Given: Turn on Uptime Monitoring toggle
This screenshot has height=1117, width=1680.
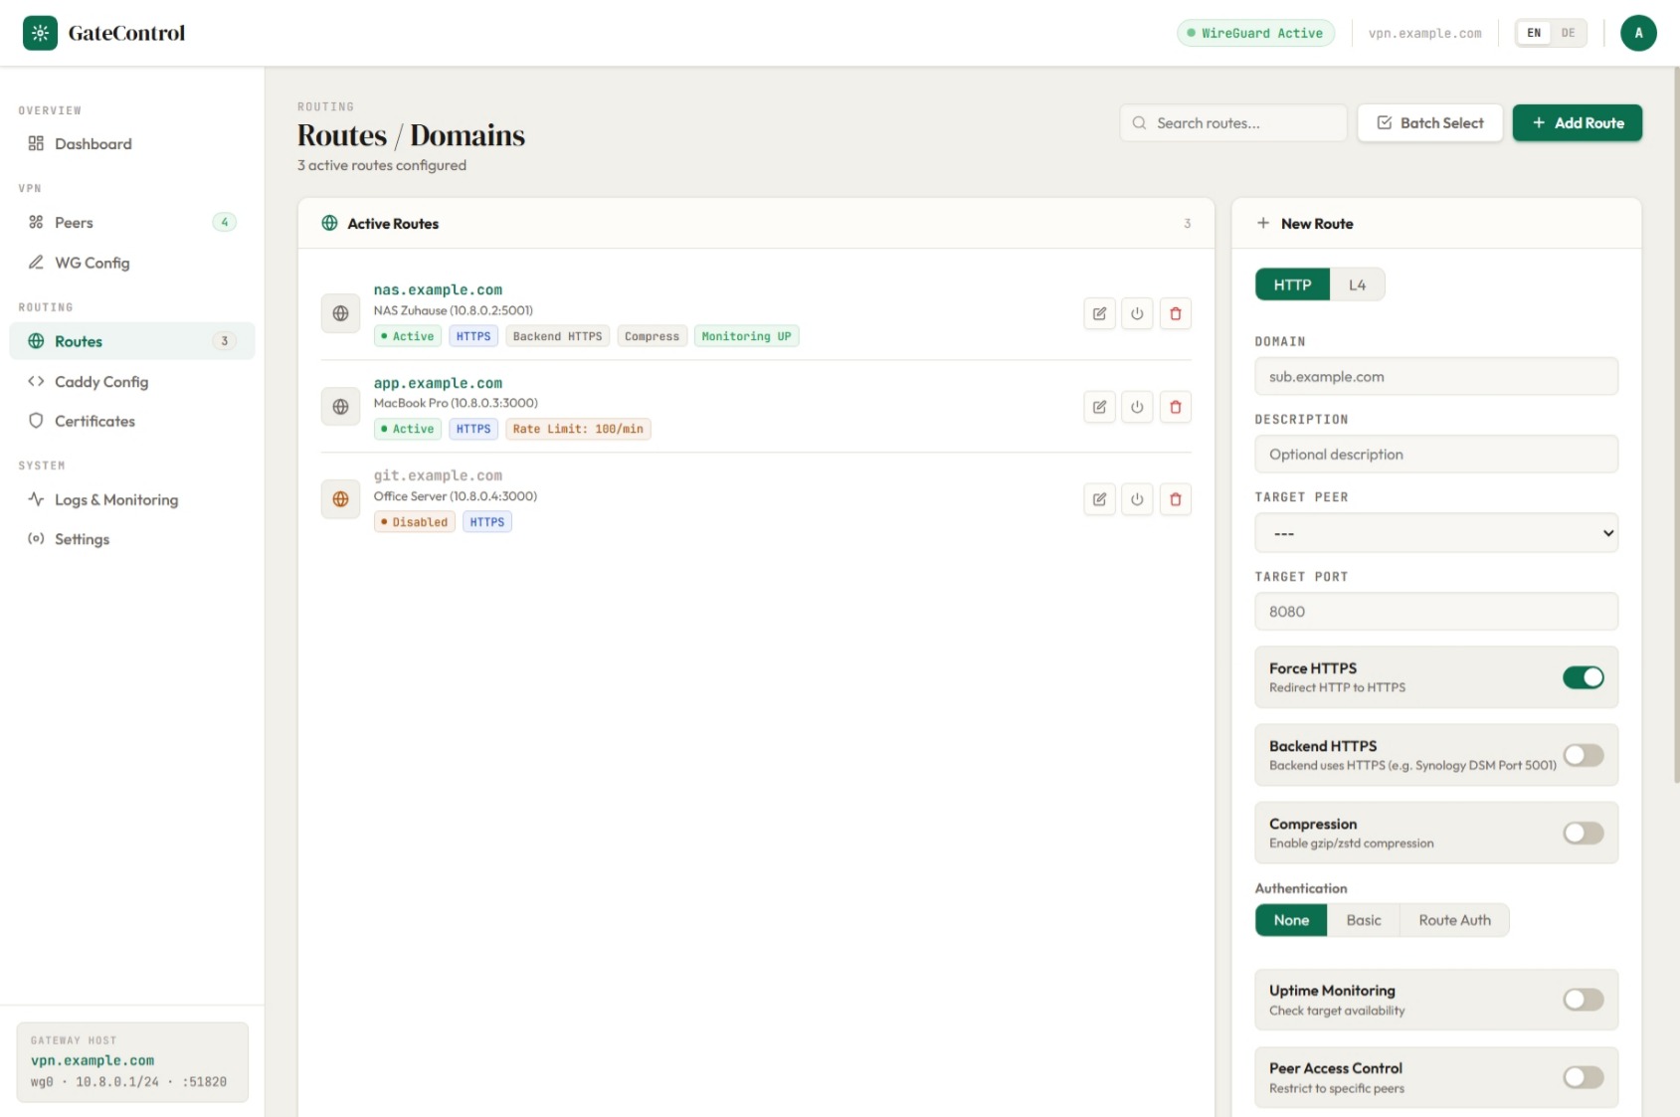Looking at the screenshot, I should (x=1583, y=1000).
